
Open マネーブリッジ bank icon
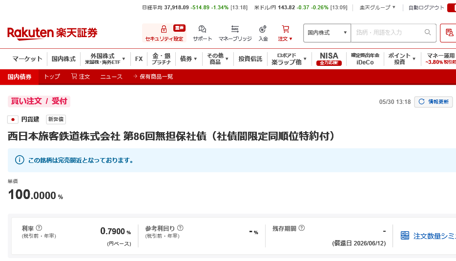coord(235,29)
